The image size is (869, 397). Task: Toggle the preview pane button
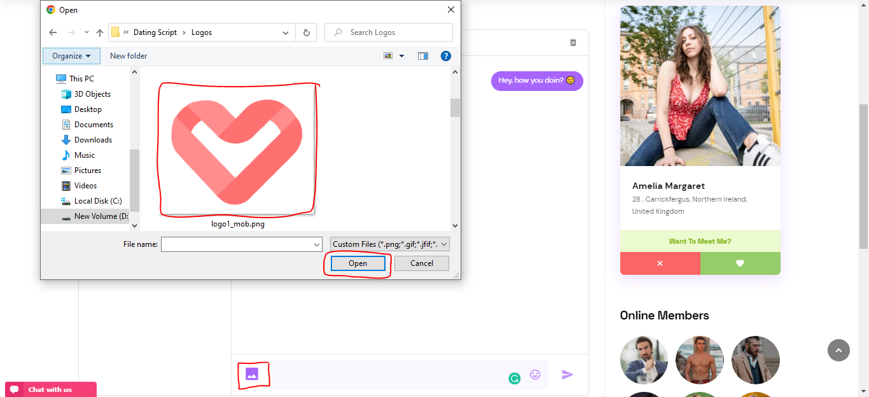coord(423,56)
